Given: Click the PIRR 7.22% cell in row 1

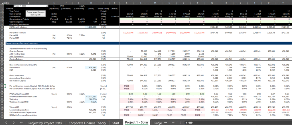Looking at the screenshot, I should (82, 6).
